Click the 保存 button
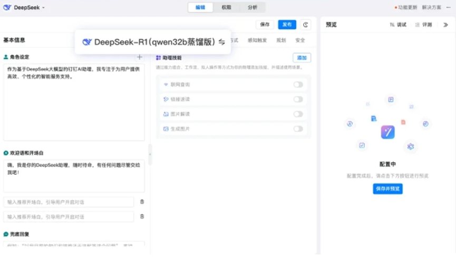Screen dimensions: 456x258 click(x=265, y=24)
